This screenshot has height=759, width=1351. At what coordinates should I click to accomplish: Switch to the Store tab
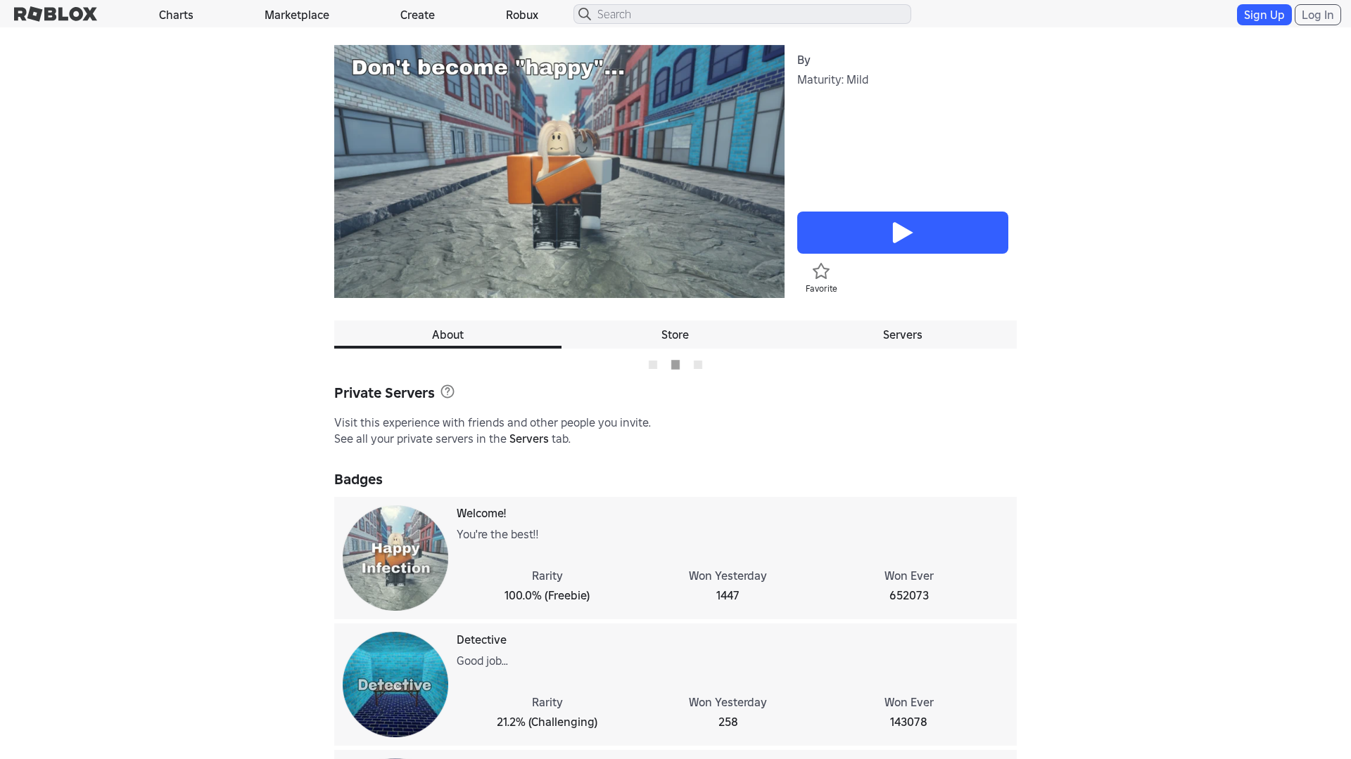(675, 335)
